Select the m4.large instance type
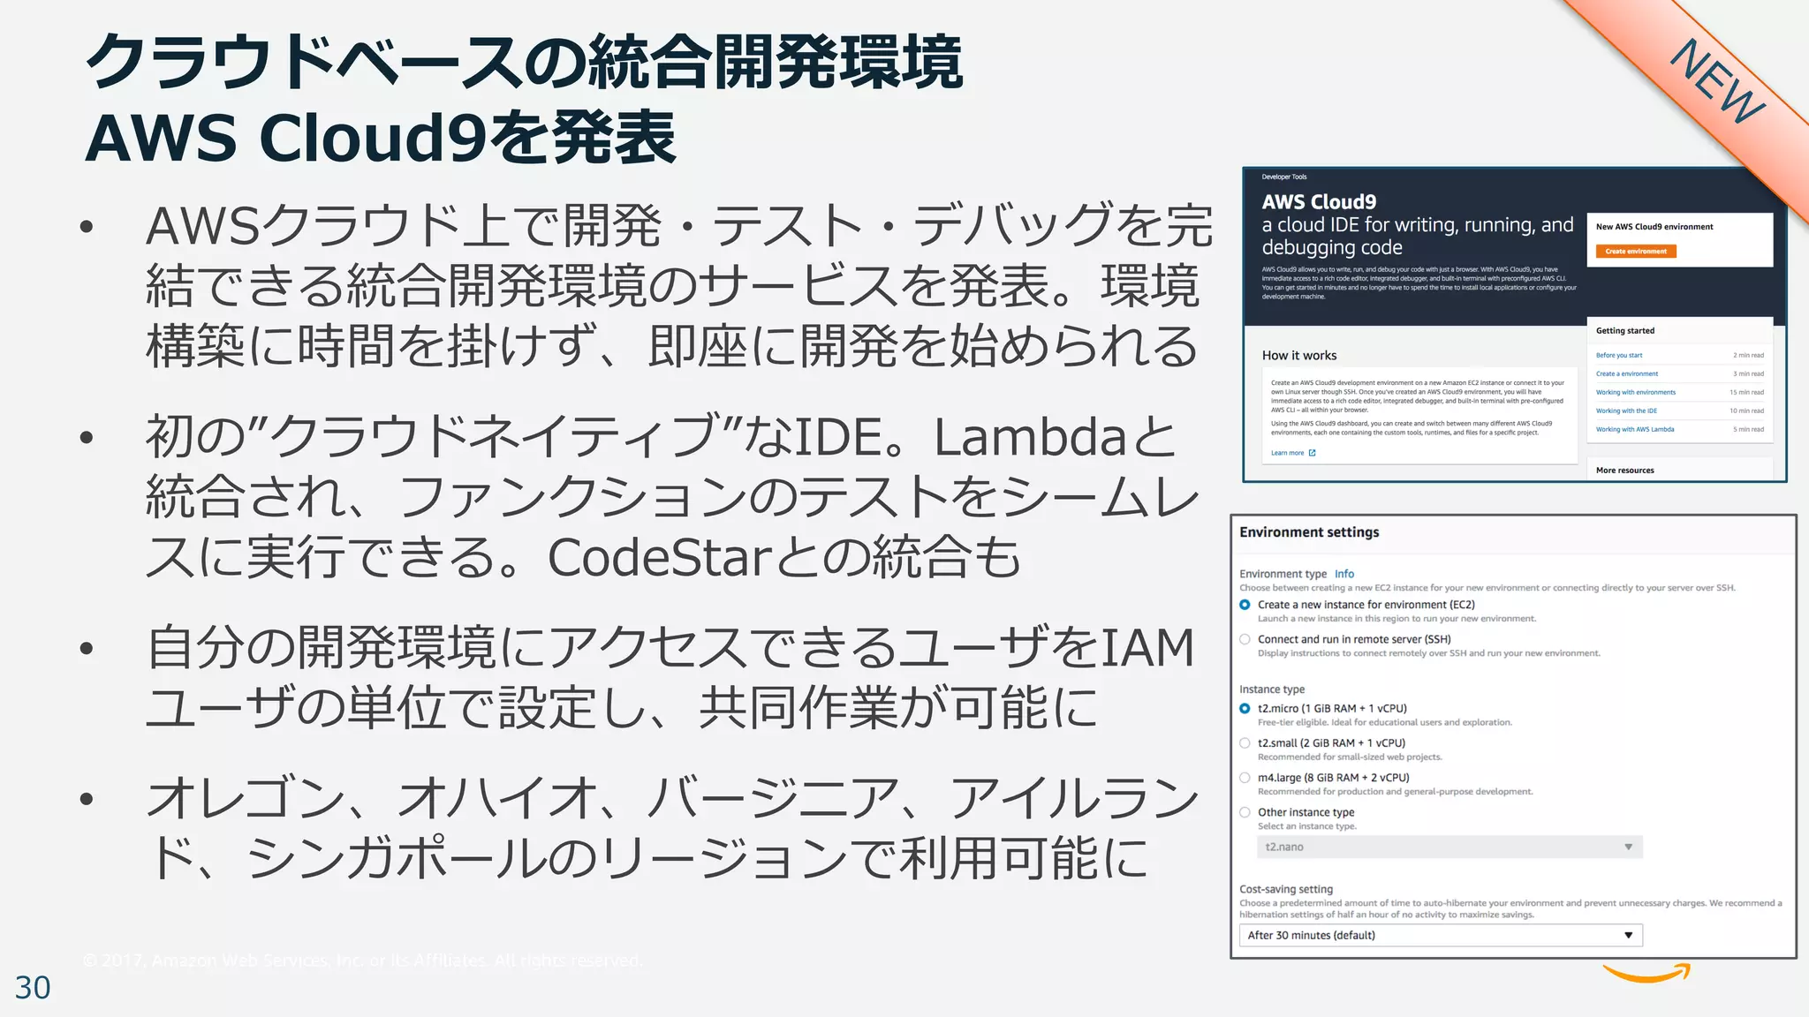Screen dimensions: 1809x1017 click(x=1245, y=778)
